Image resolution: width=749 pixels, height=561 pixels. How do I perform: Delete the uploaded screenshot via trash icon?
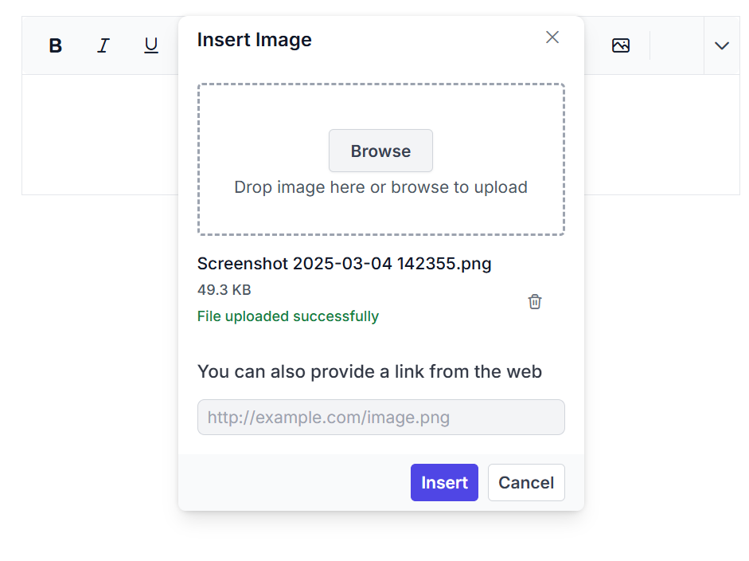tap(534, 301)
